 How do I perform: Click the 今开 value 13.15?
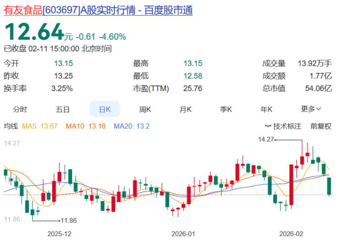tap(64, 64)
